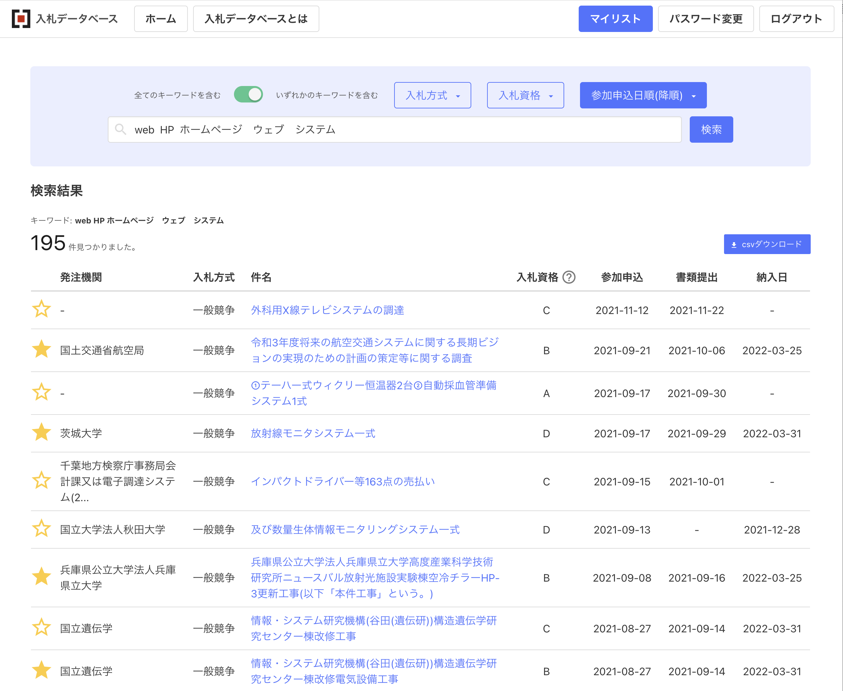
Task: Click the keyword search input field
Action: pyautogui.click(x=398, y=130)
